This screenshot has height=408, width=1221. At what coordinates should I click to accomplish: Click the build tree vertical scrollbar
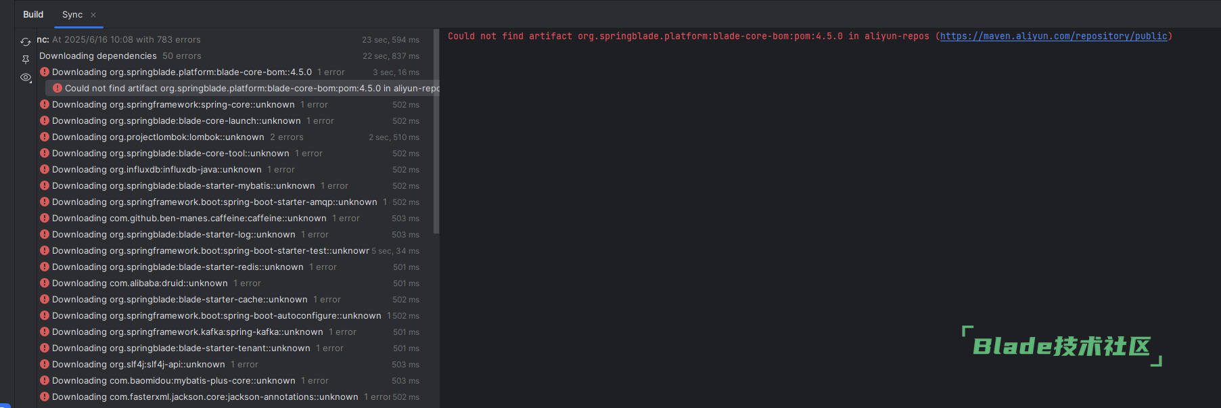436,132
